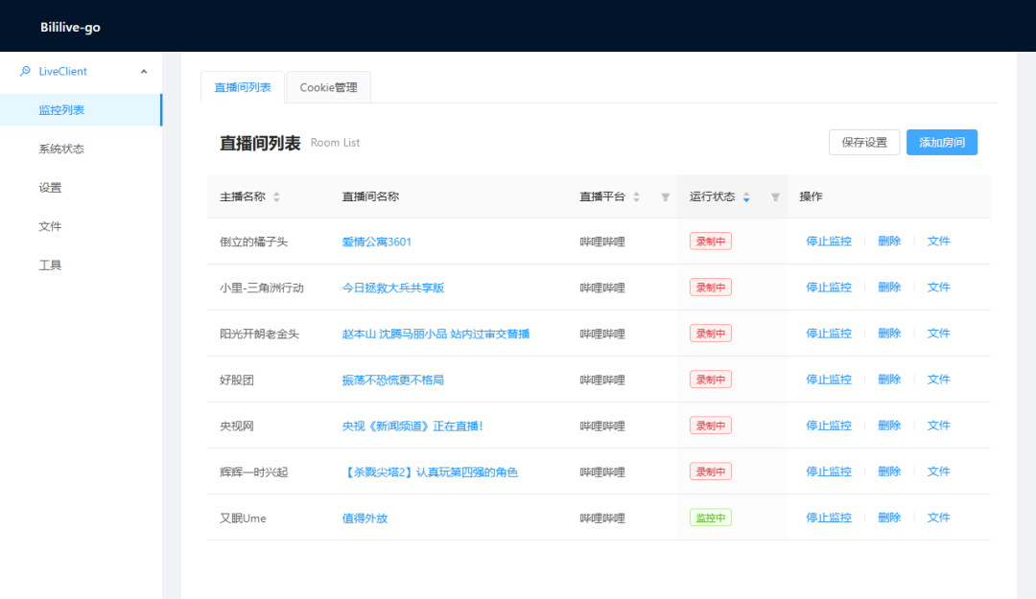Open 系统状态 in the sidebar
Image resolution: width=1036 pixels, height=599 pixels.
(x=61, y=149)
